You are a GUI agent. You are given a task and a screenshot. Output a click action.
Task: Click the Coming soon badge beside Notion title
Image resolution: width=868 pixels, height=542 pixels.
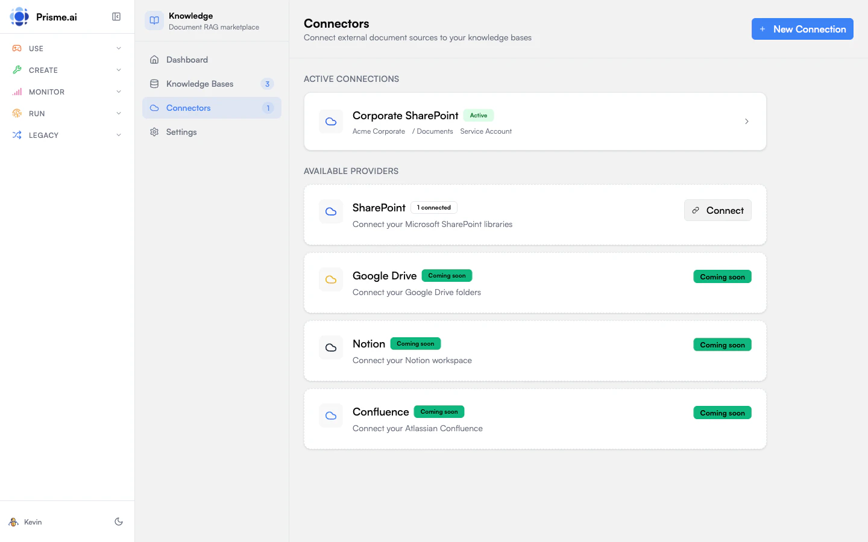(x=415, y=344)
